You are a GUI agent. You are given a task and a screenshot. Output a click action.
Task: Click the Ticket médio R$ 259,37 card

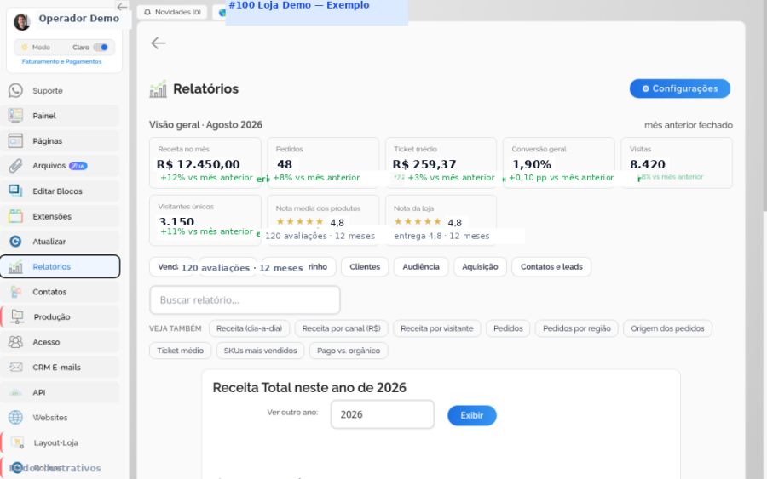coord(441,163)
